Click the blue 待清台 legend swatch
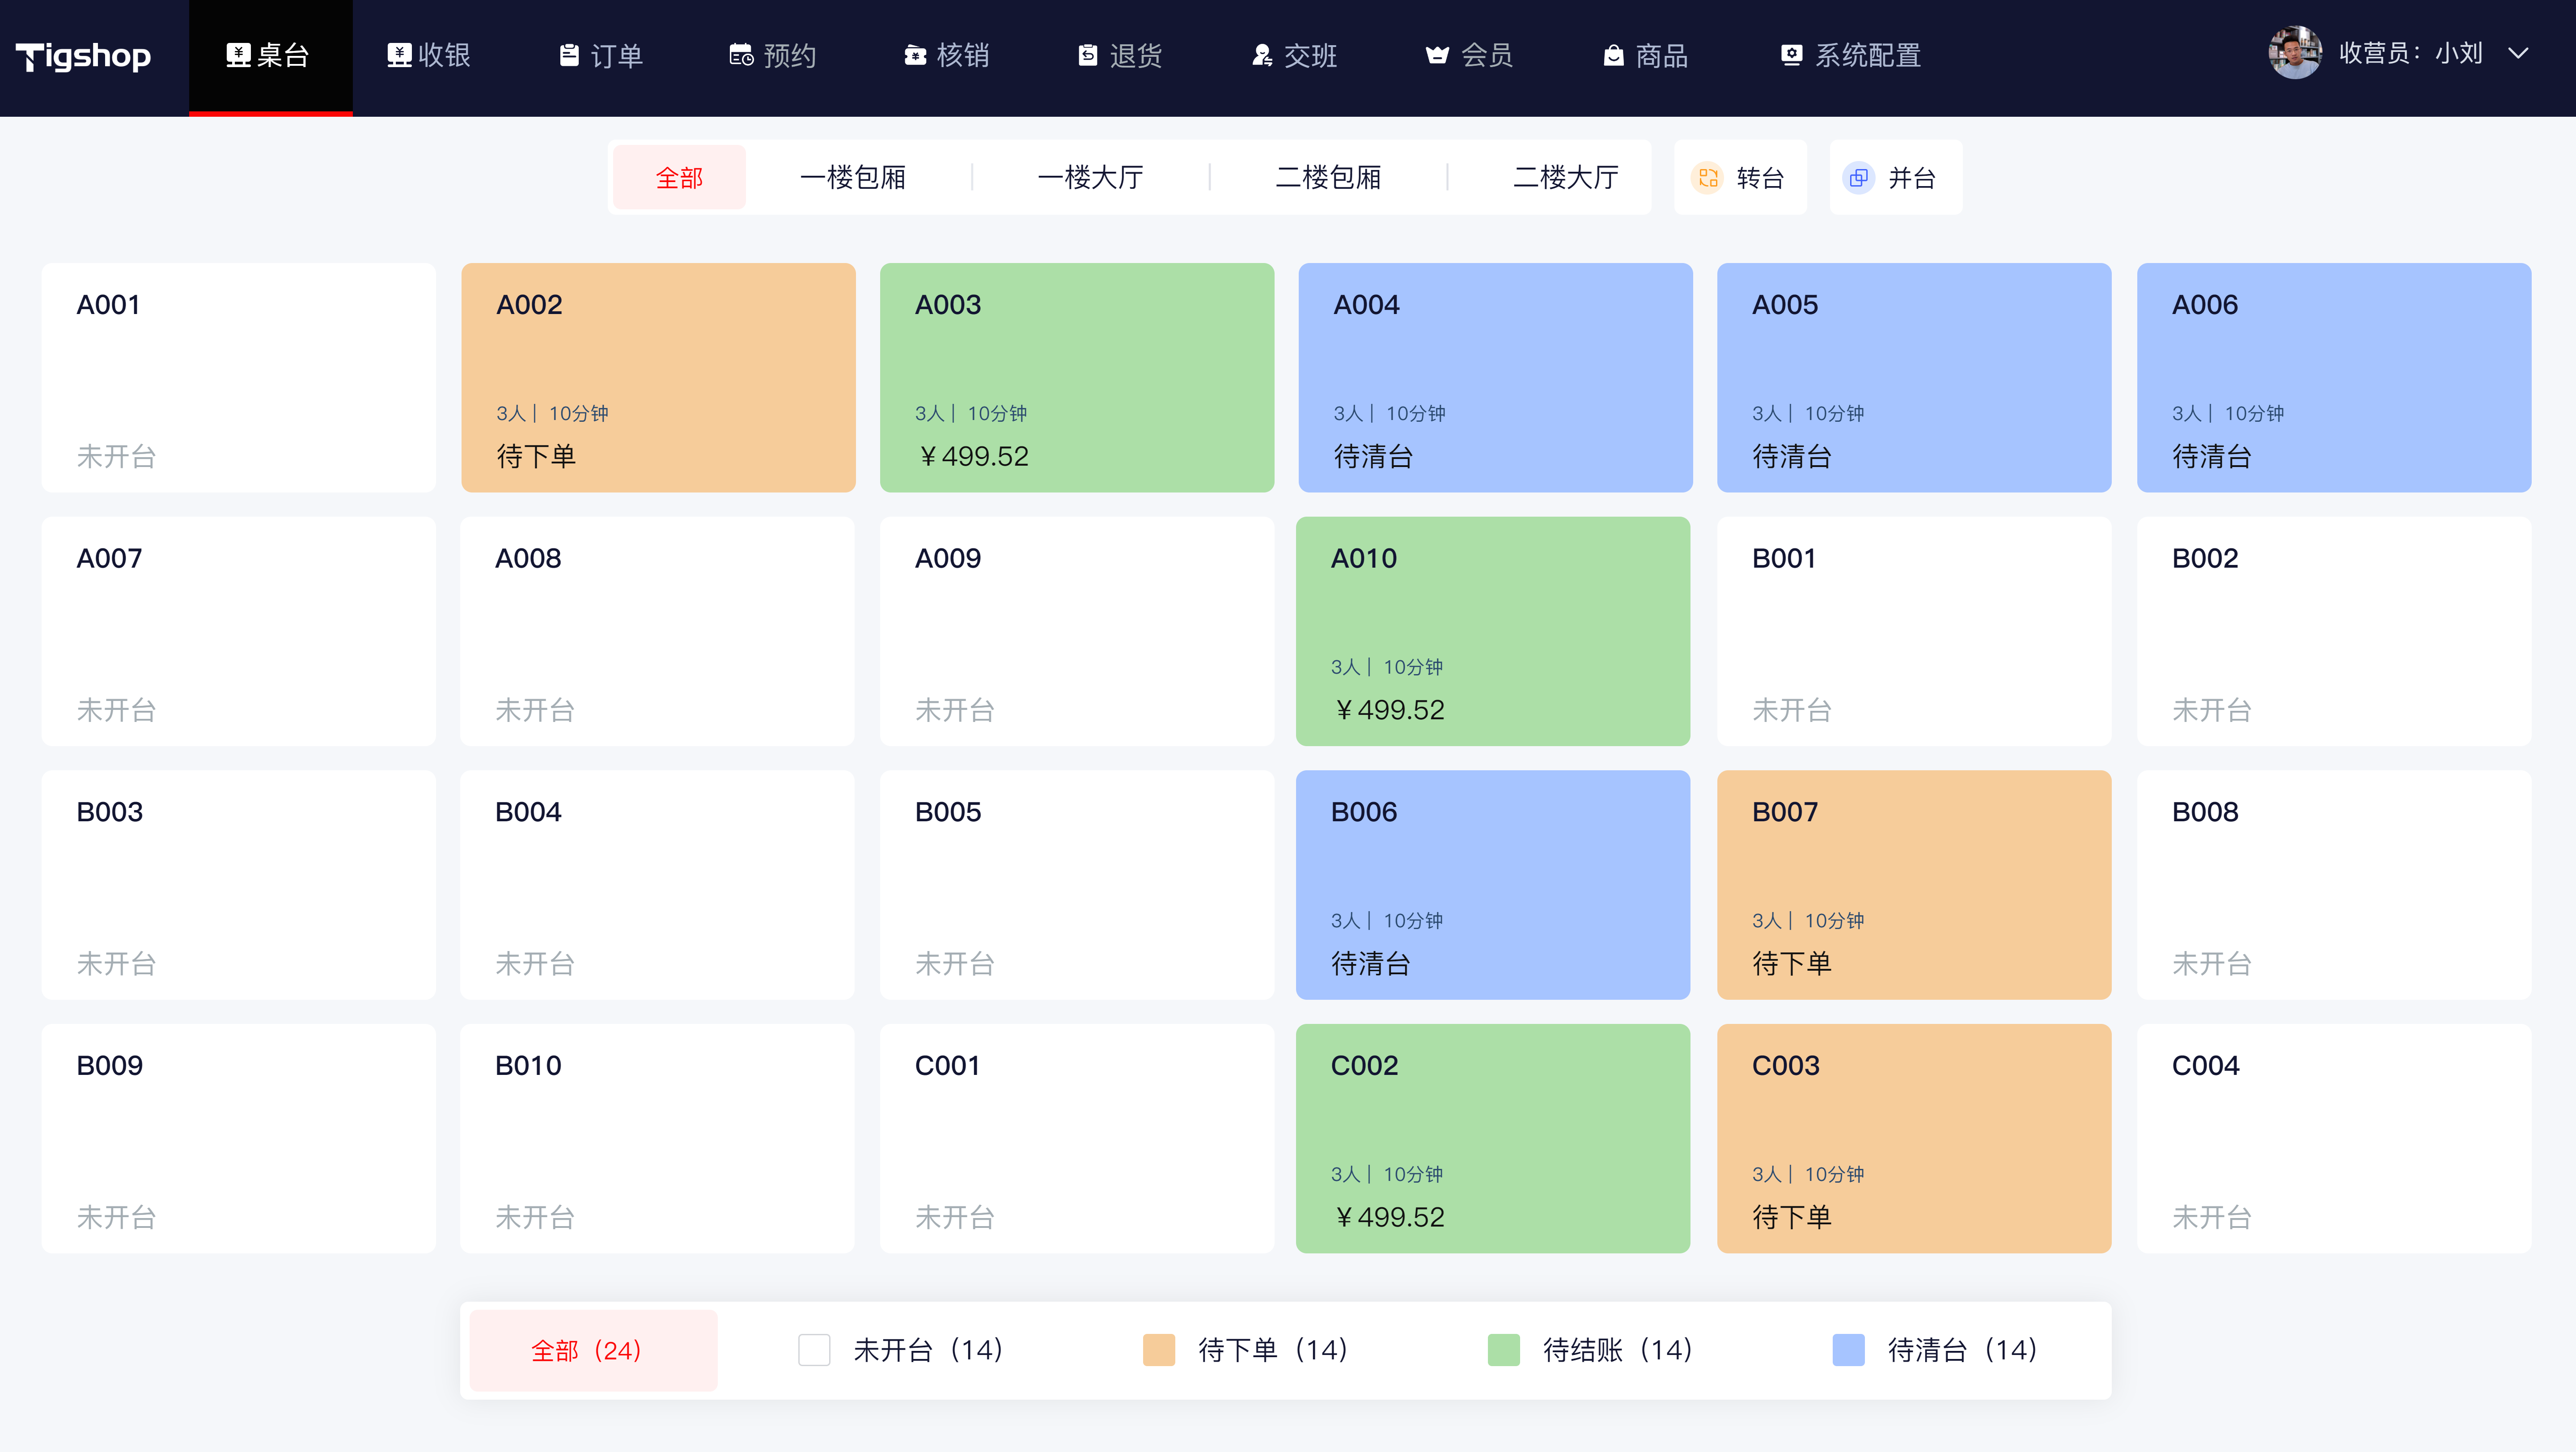This screenshot has width=2576, height=1452. (x=1849, y=1350)
